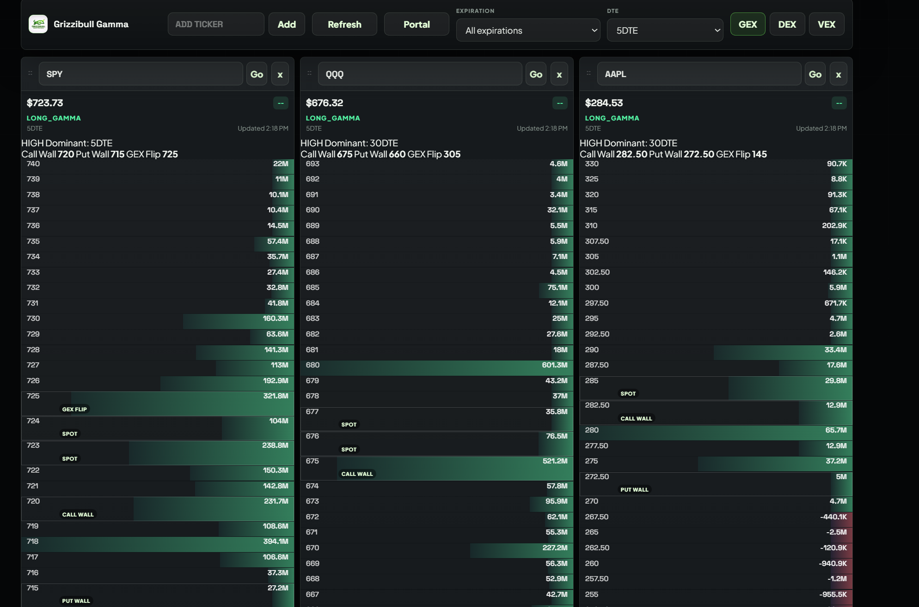The height and width of the screenshot is (607, 919).
Task: Click the CALL WALL tag at QQQ 675
Action: pyautogui.click(x=357, y=474)
